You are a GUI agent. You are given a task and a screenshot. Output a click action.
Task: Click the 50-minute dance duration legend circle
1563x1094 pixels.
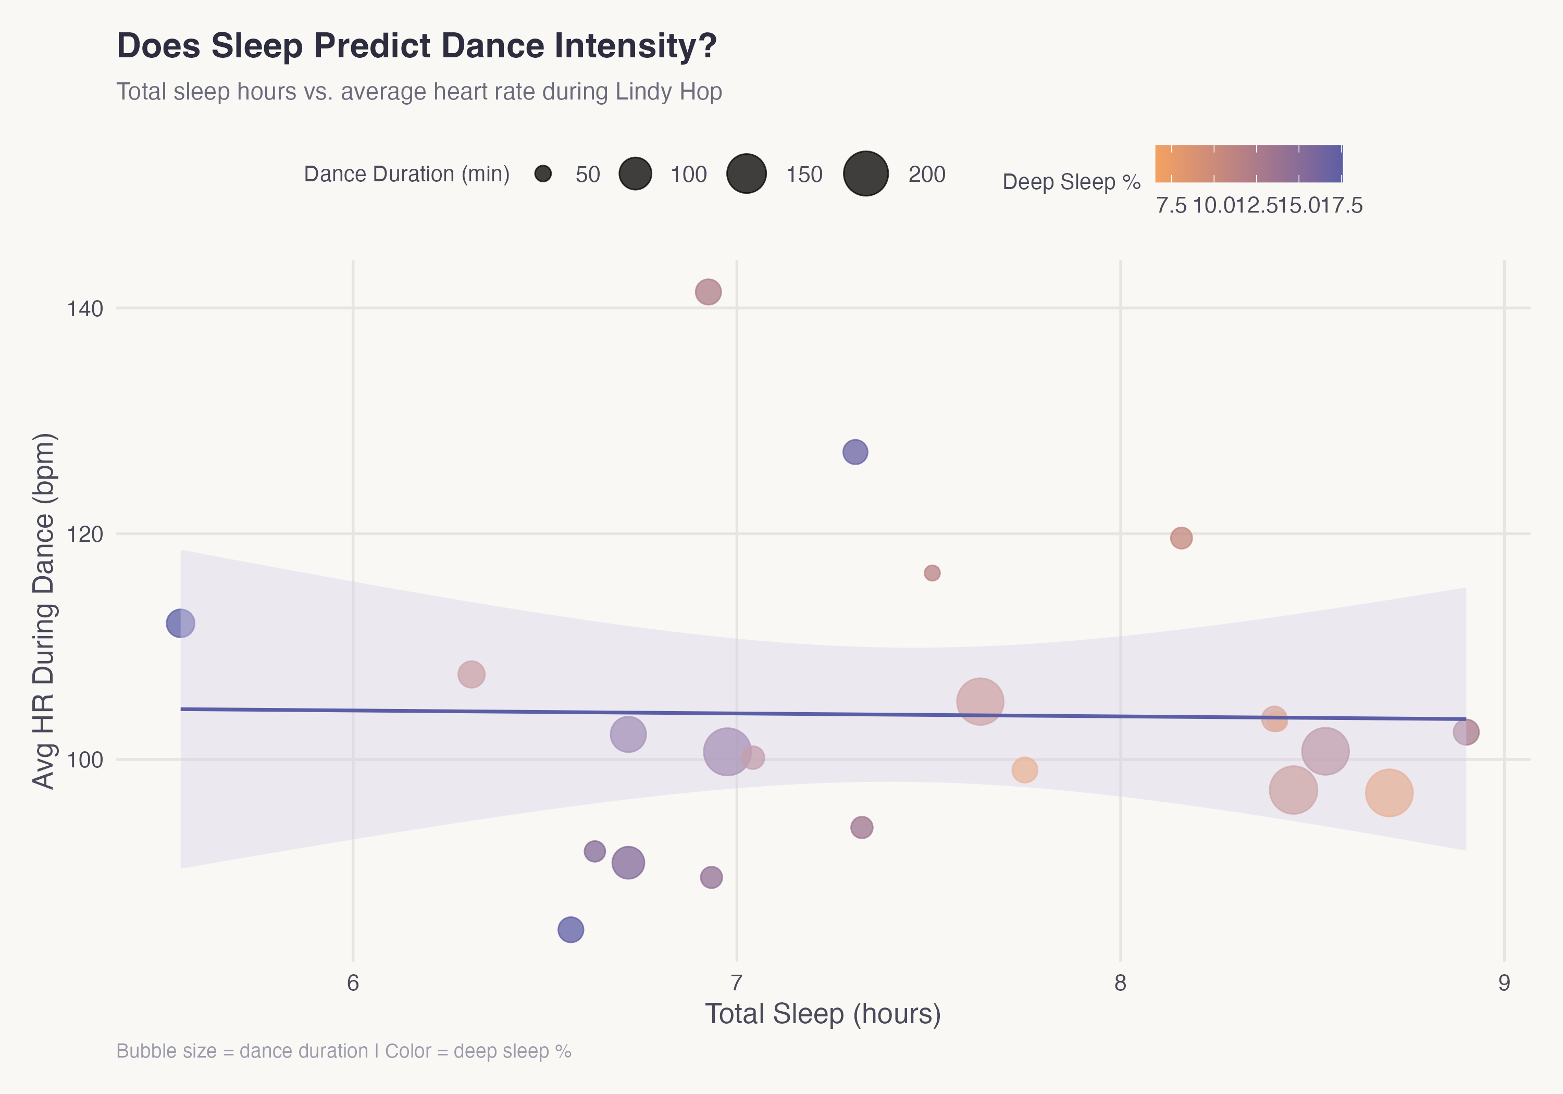pos(542,175)
